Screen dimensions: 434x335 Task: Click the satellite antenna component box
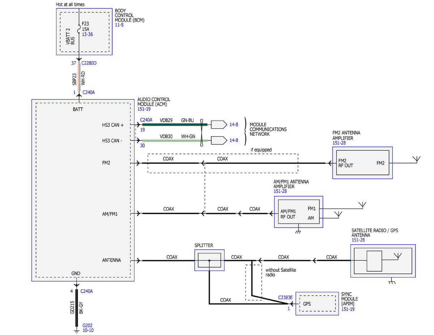coord(383,261)
